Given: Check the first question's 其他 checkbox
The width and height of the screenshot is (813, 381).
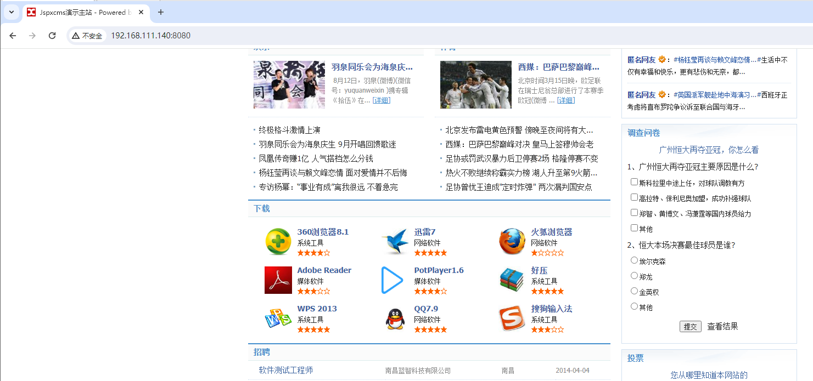Looking at the screenshot, I should click(x=635, y=228).
